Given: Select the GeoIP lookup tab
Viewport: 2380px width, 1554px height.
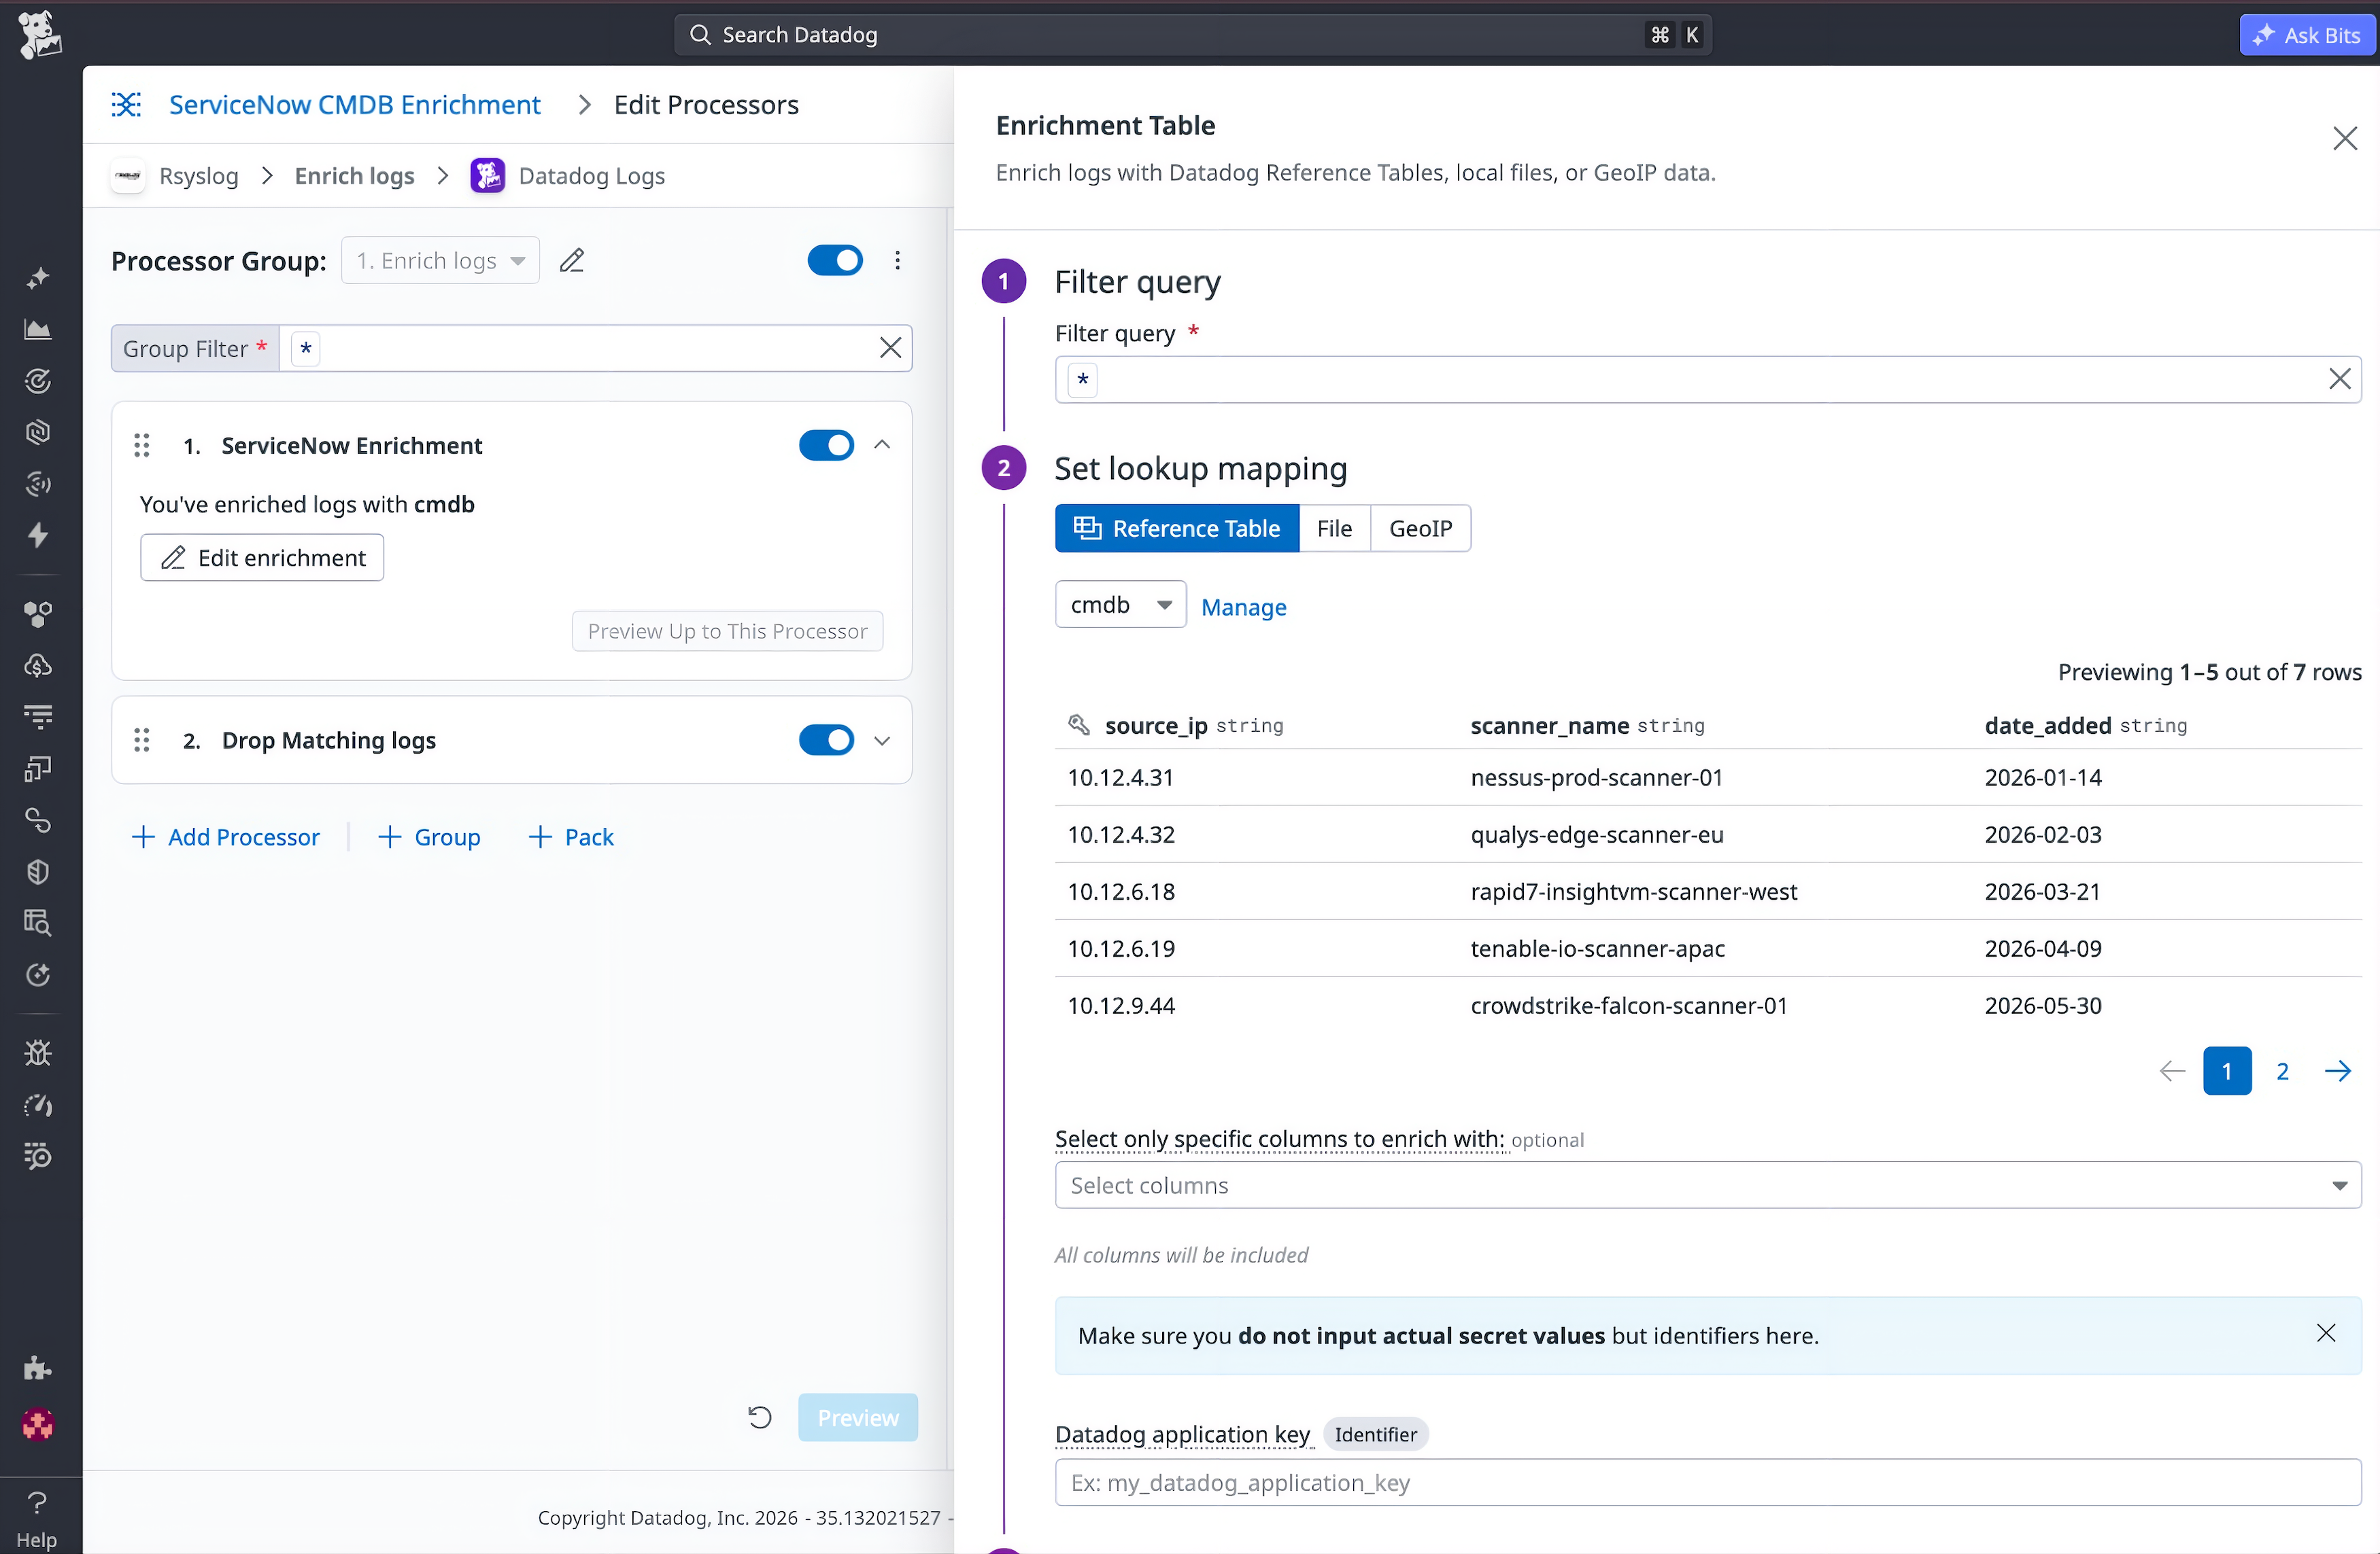Looking at the screenshot, I should (x=1420, y=529).
